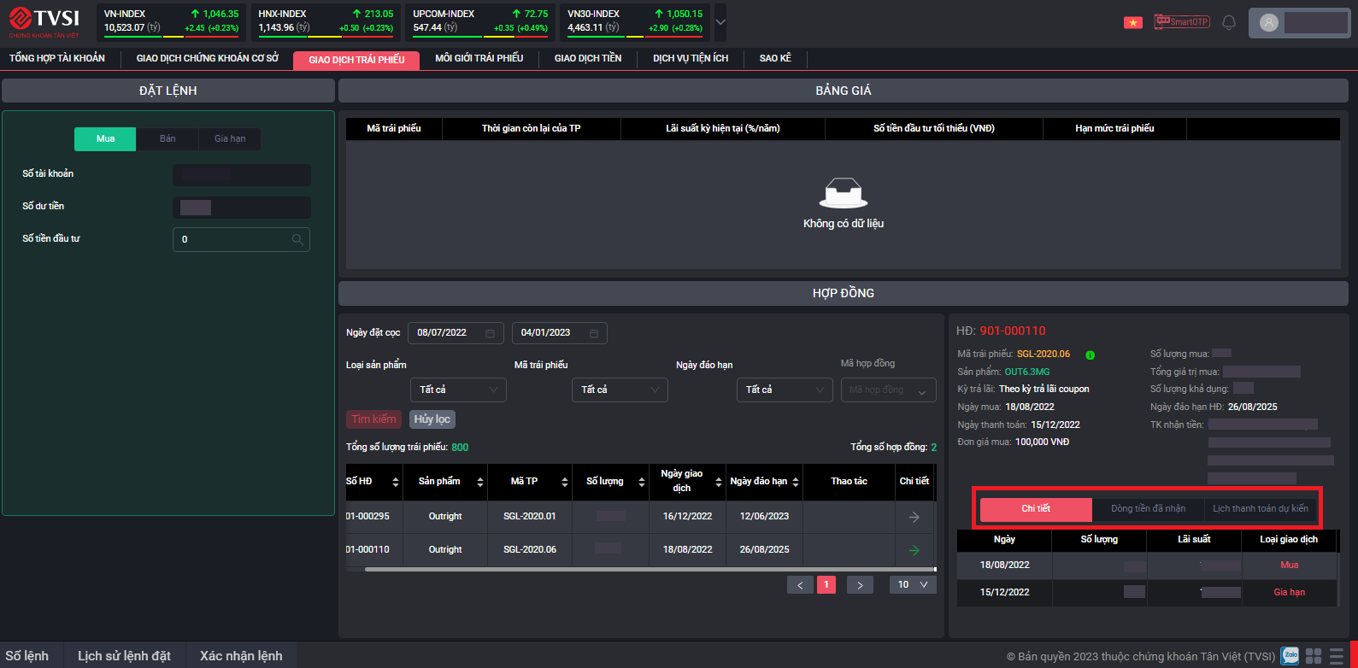Click the Vietnamese flag language icon
Viewport: 1358px width, 668px height.
[x=1132, y=23]
